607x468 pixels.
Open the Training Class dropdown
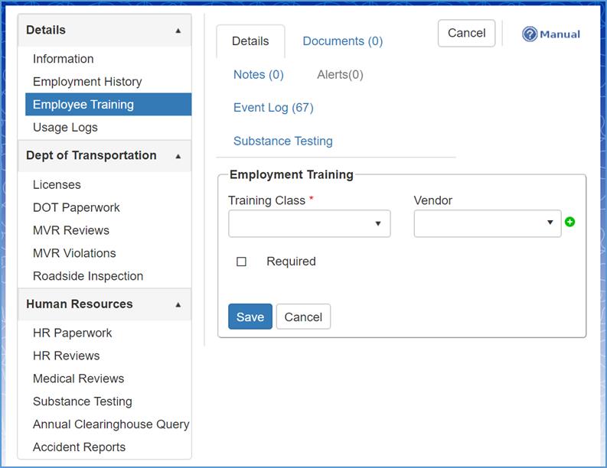309,224
